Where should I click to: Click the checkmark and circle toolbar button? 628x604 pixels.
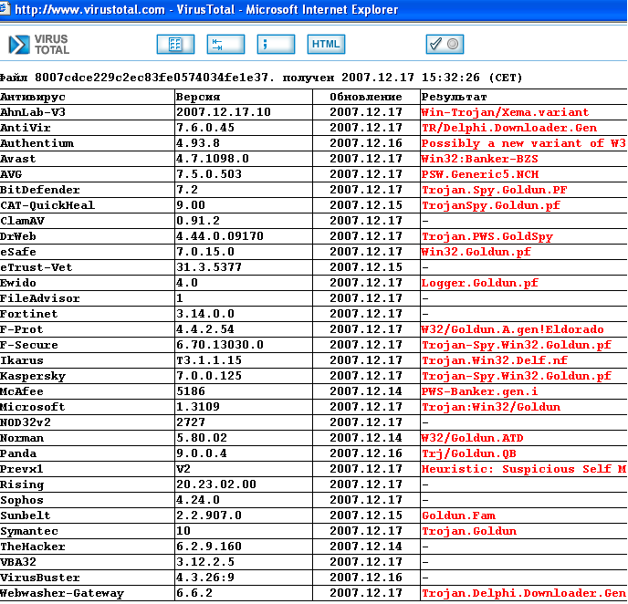click(x=445, y=44)
